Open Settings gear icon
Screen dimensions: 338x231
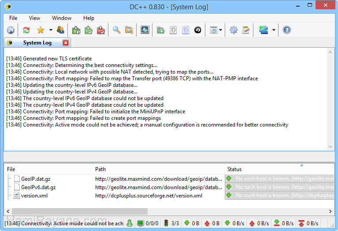pyautogui.click(x=234, y=30)
